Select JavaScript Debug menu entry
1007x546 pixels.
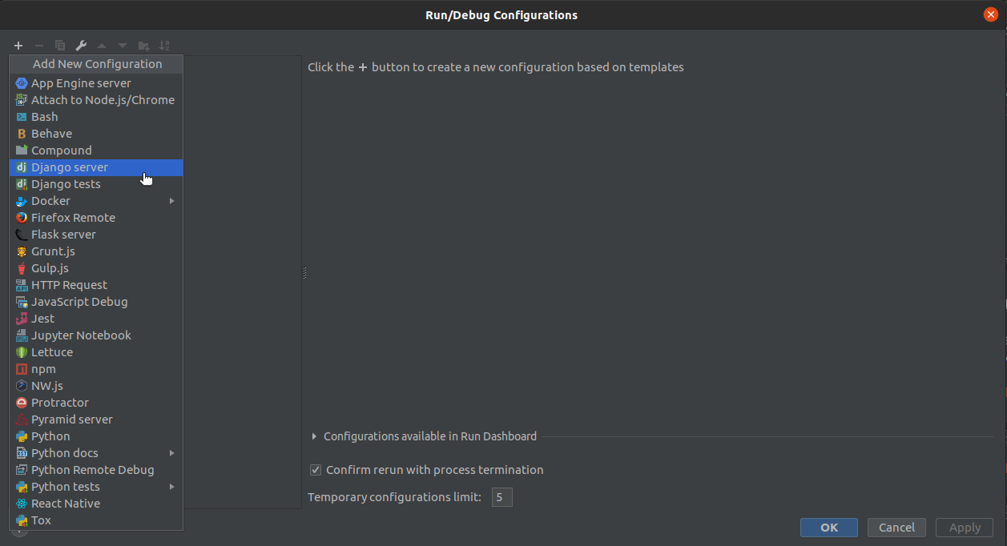96,302
